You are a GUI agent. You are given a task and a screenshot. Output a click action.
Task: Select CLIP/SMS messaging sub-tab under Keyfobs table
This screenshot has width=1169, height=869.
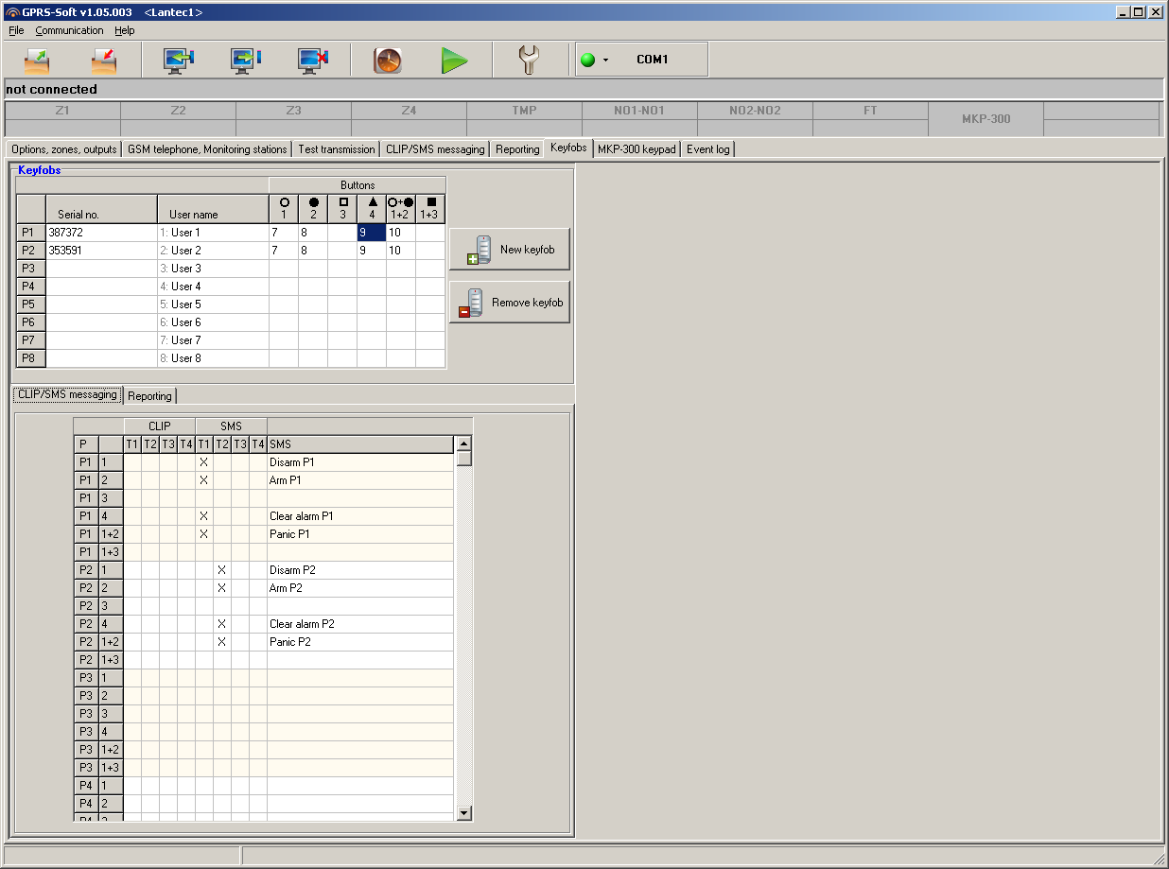tap(66, 394)
